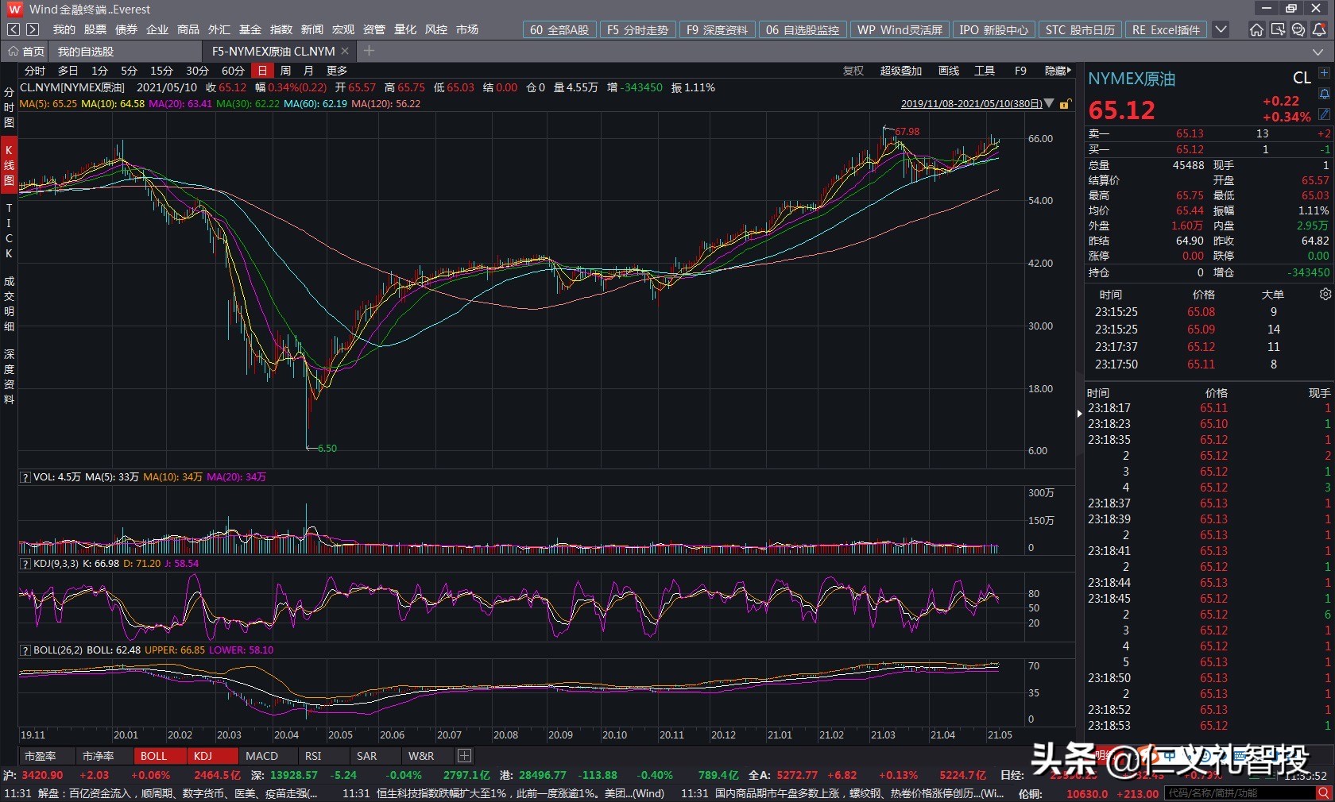Open the screenshot capture tool icon
Screen dimensions: 1335x802
click(1278, 29)
